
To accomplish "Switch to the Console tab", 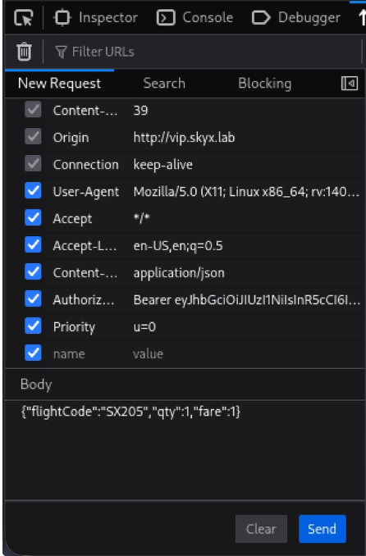I will coord(194,17).
